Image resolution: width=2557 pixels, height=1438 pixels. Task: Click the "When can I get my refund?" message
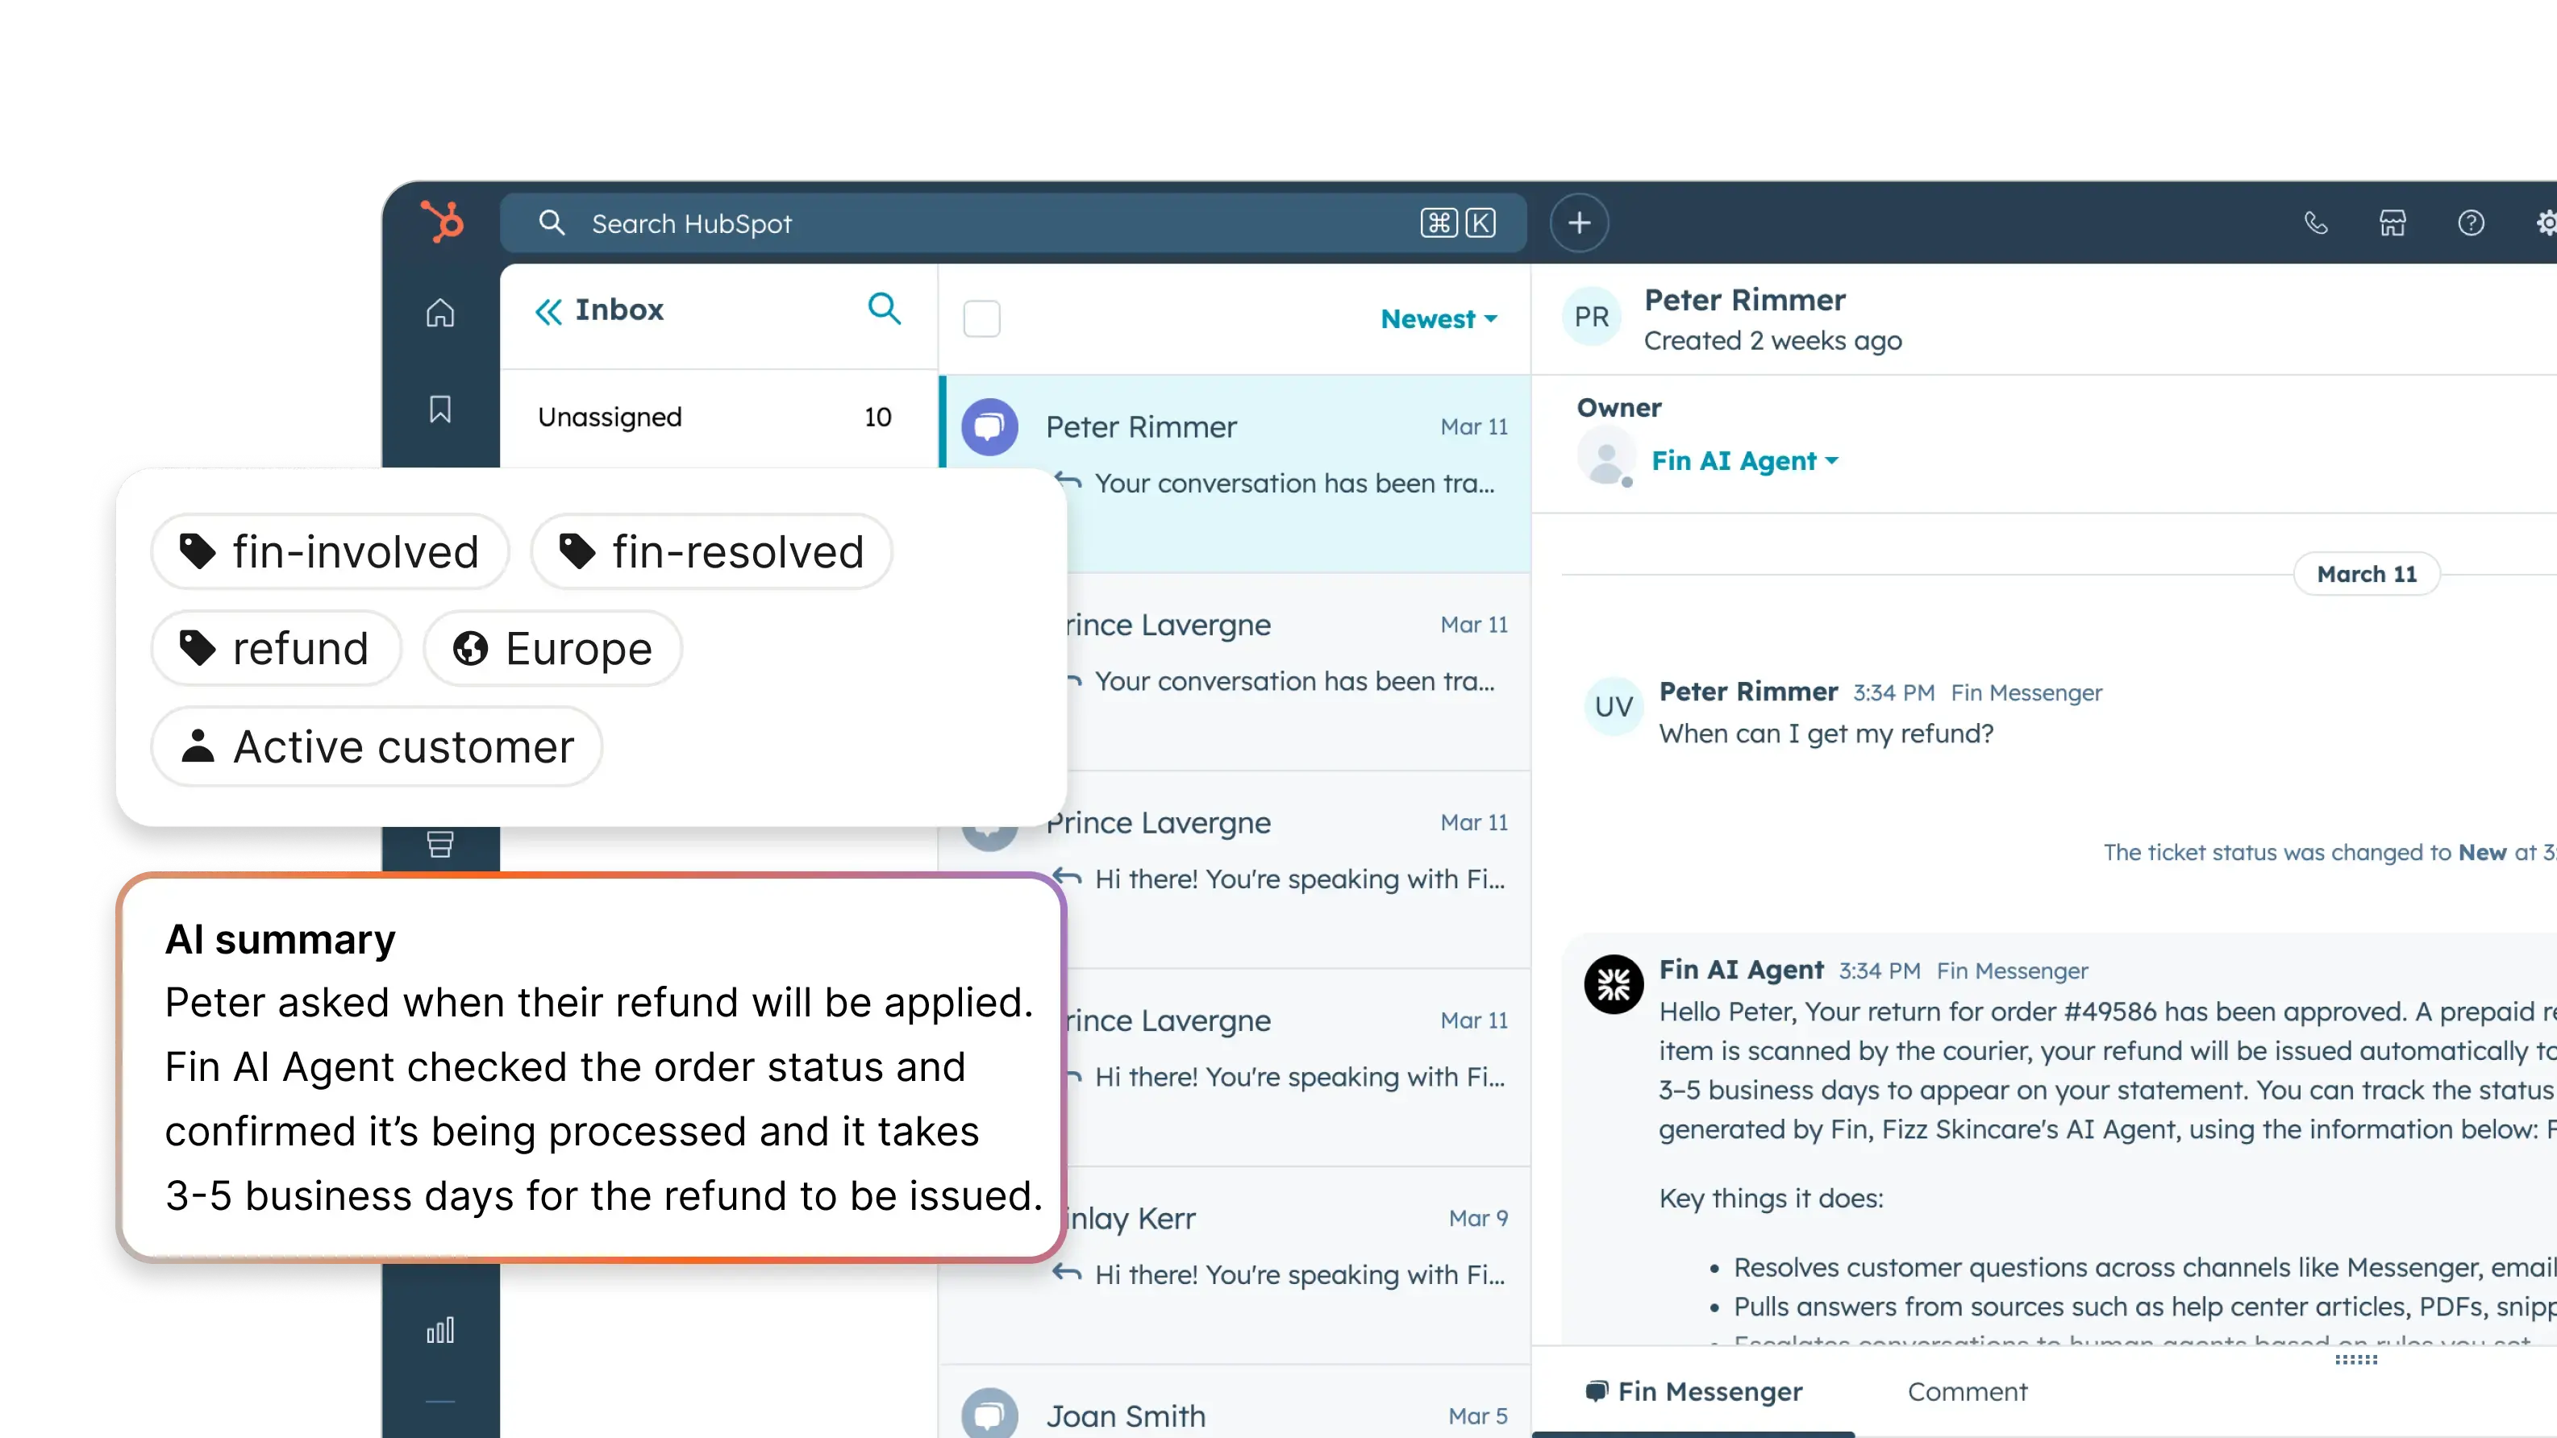[1826, 734]
